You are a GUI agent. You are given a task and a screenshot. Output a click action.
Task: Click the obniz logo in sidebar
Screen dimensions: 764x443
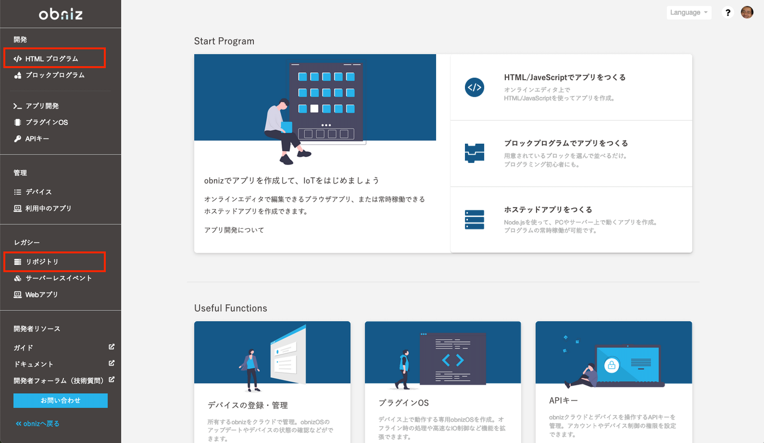coord(61,15)
